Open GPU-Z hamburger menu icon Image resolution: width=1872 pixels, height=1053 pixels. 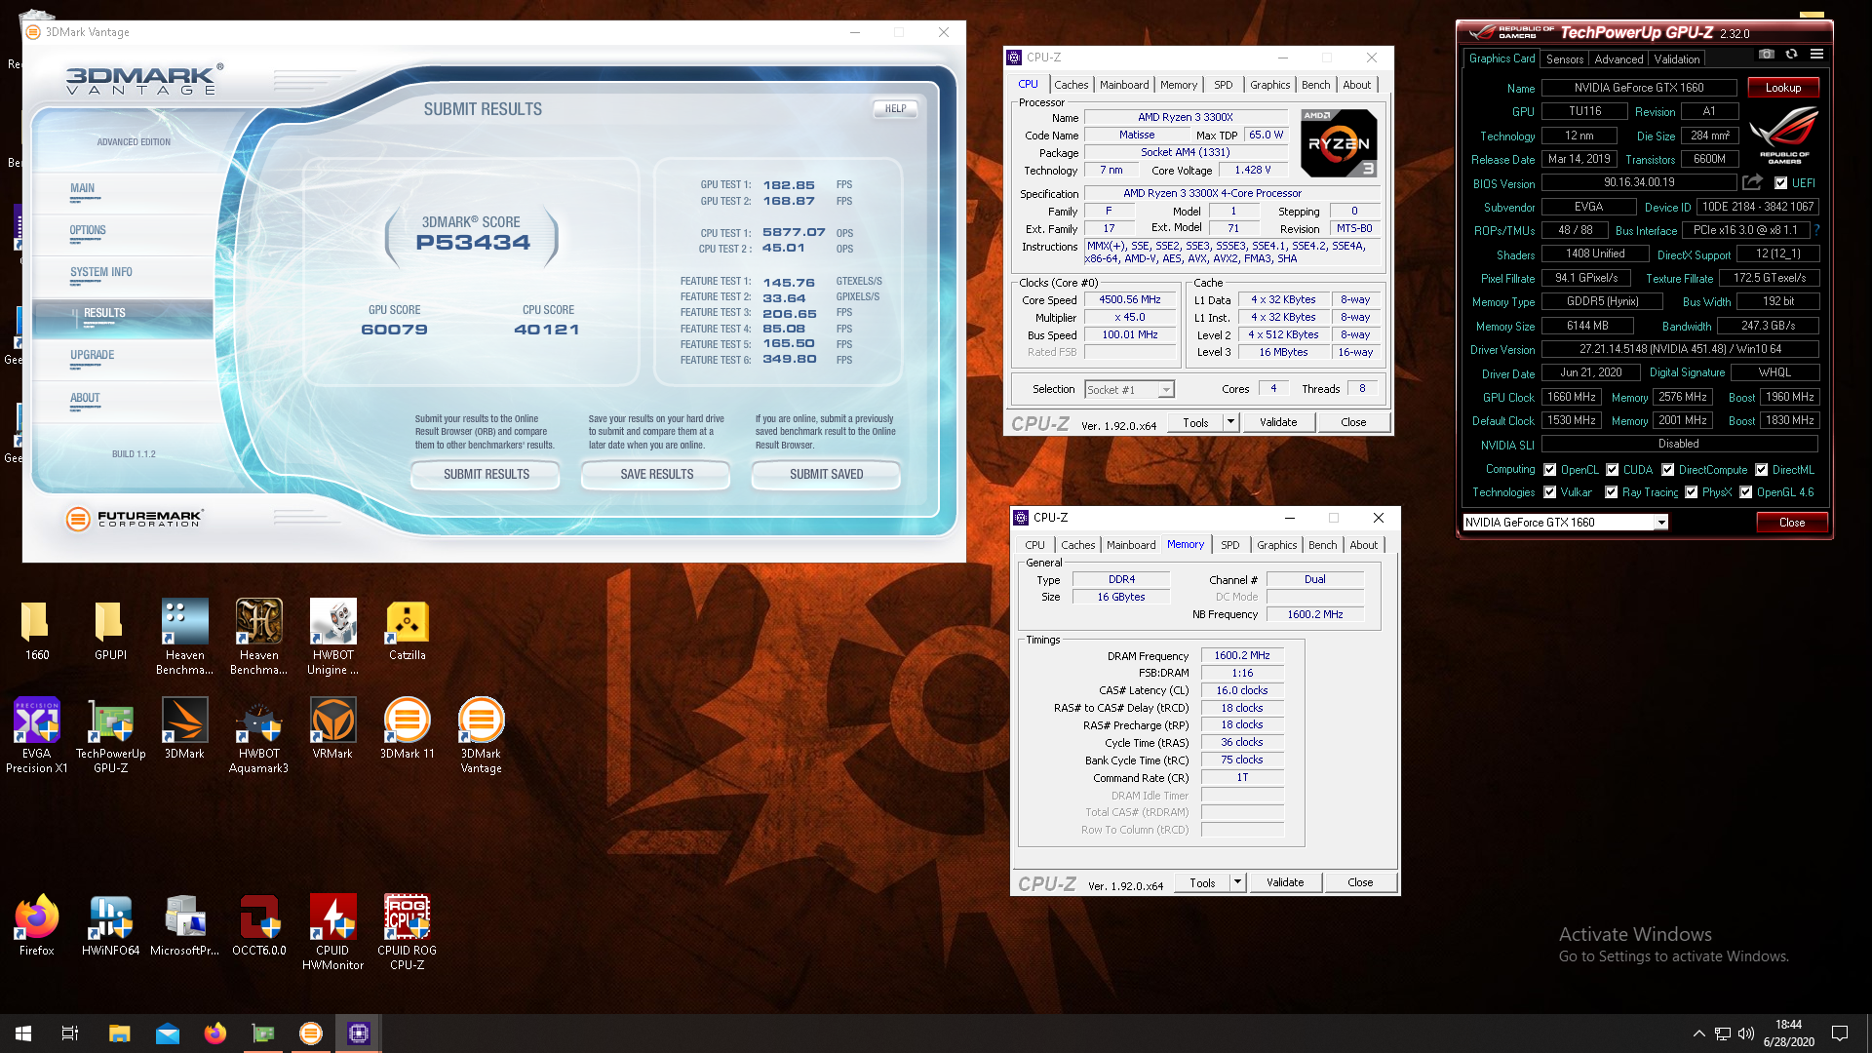1816,55
